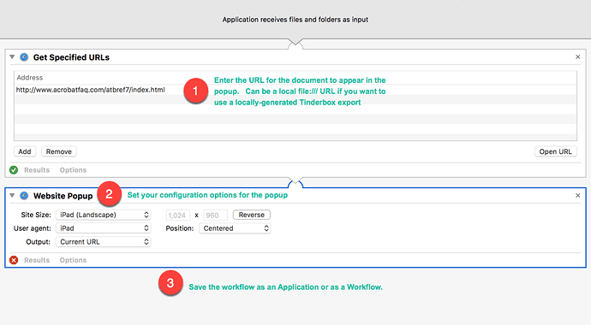Click 'Application receives files and folders' header text
This screenshot has height=325, width=591.
(295, 20)
